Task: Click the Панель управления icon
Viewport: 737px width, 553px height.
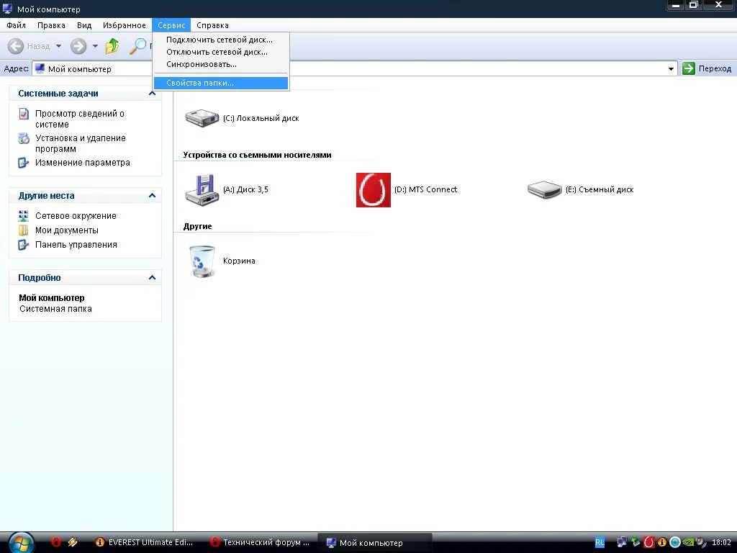Action: pyautogui.click(x=24, y=245)
